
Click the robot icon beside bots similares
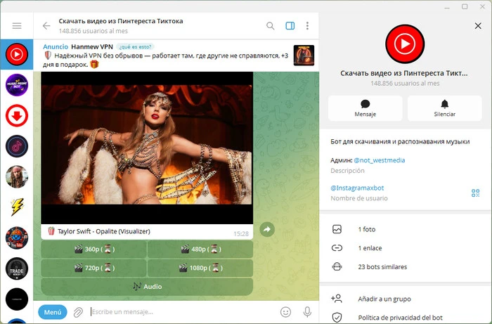(x=337, y=267)
